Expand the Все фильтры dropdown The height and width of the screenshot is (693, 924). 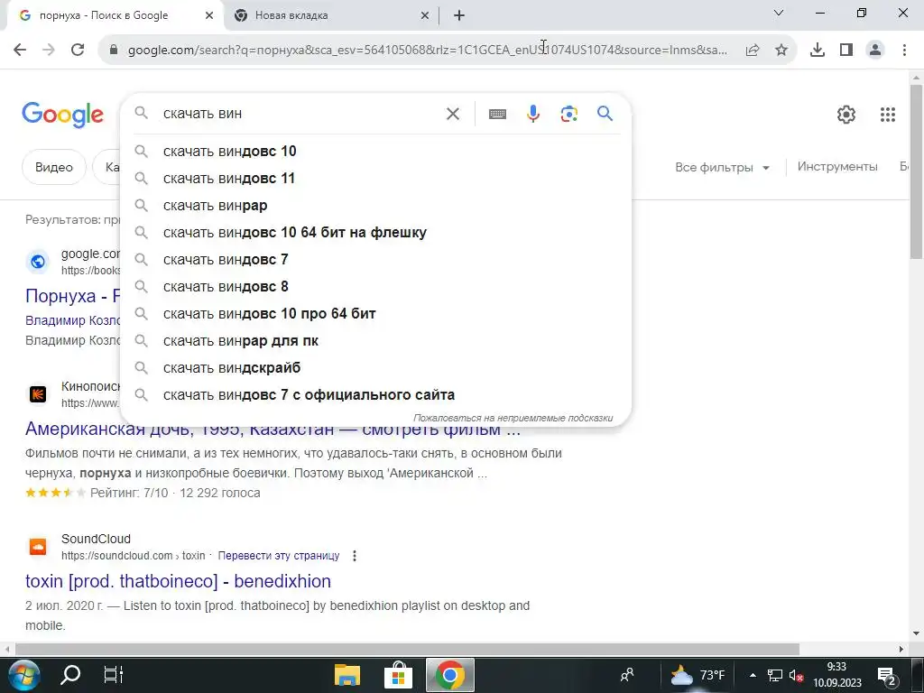[x=723, y=167]
